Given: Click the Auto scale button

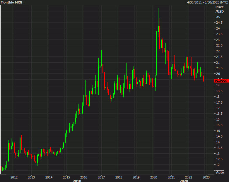Looking at the screenshot, I should pos(220,172).
